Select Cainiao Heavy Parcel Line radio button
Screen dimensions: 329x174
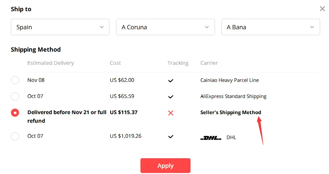click(15, 80)
